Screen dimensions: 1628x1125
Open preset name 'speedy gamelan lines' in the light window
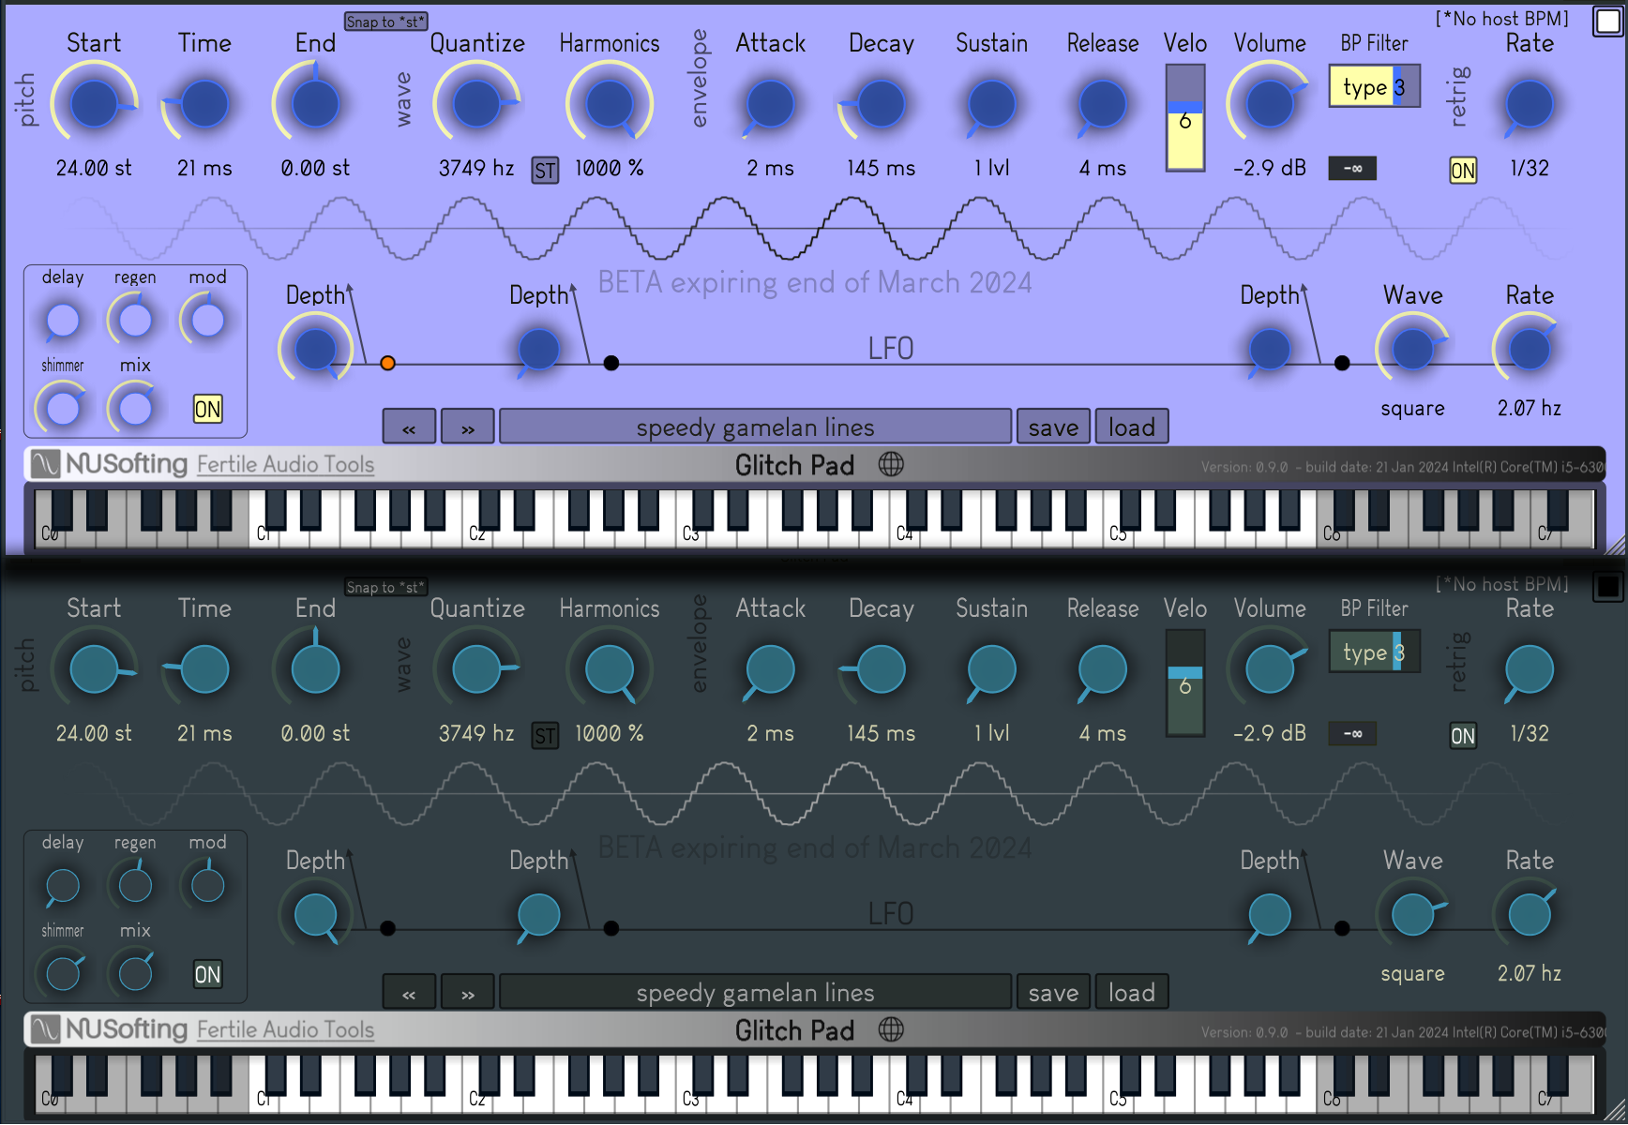pyautogui.click(x=756, y=427)
